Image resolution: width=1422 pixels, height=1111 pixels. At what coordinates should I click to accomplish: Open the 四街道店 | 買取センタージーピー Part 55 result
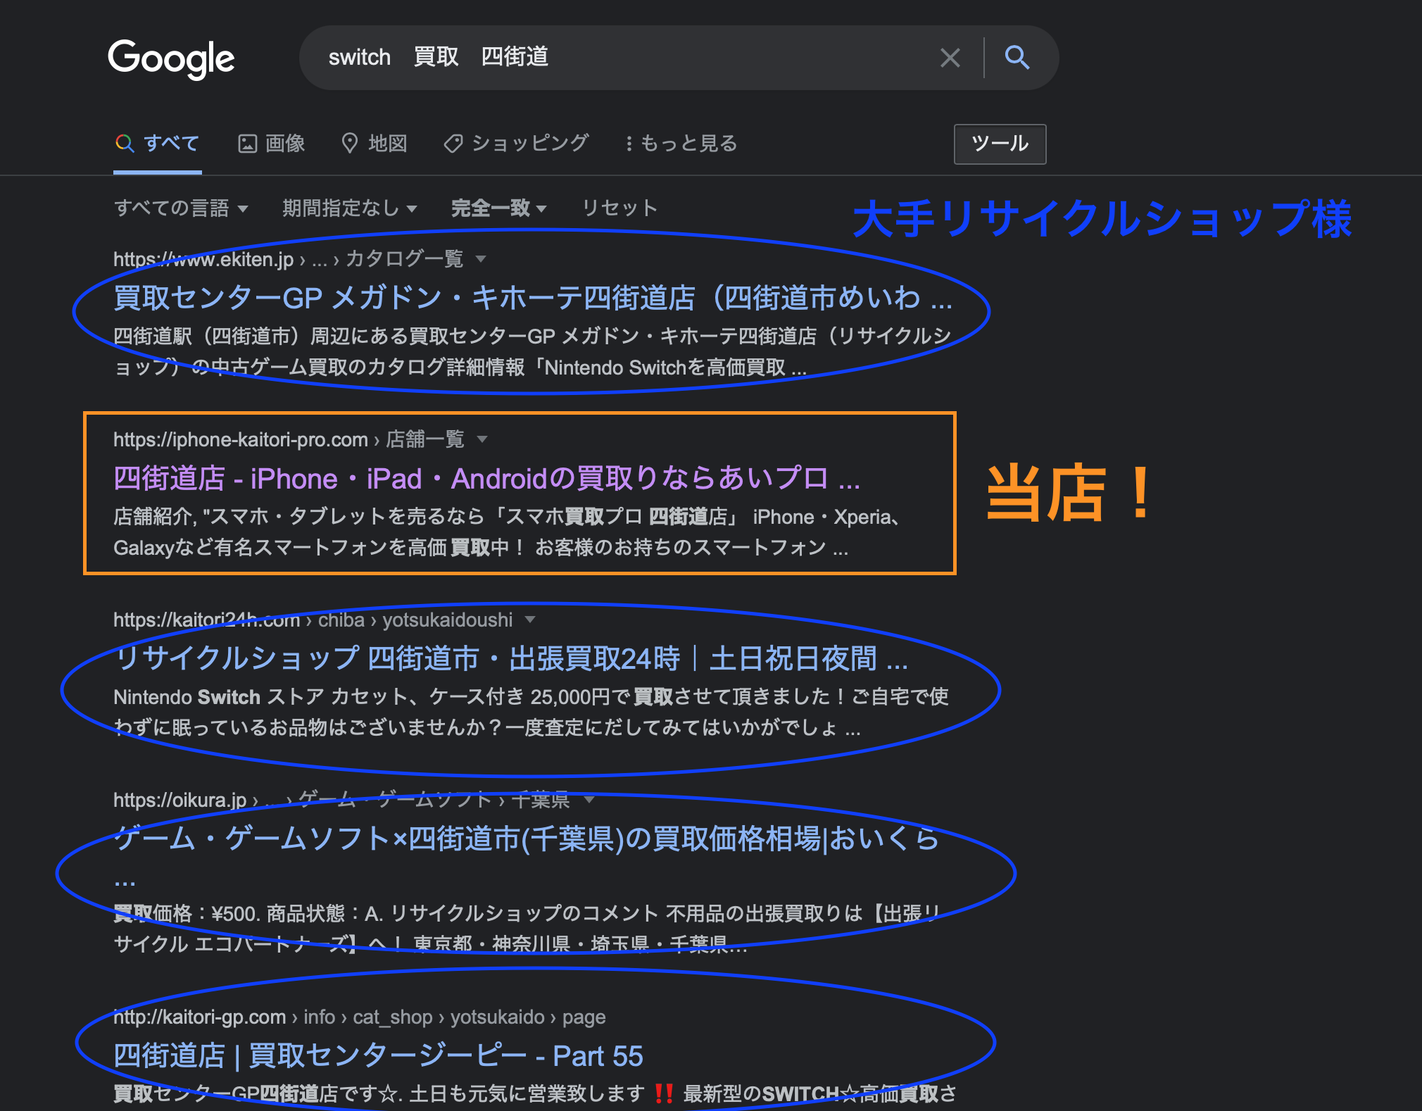[x=378, y=1056]
